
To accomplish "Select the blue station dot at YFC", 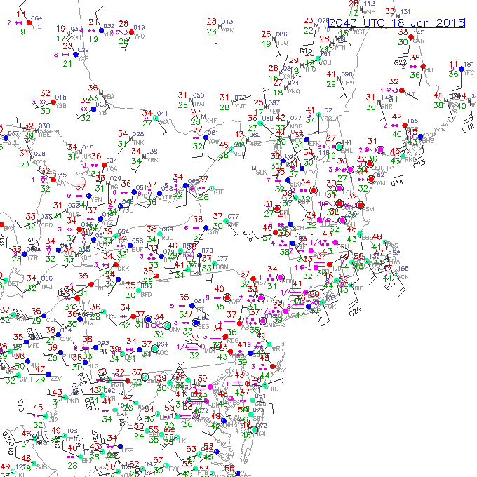I will 461,69.
